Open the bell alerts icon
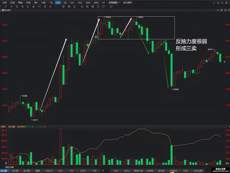The width and height of the screenshot is (230, 173). (x=218, y=3)
